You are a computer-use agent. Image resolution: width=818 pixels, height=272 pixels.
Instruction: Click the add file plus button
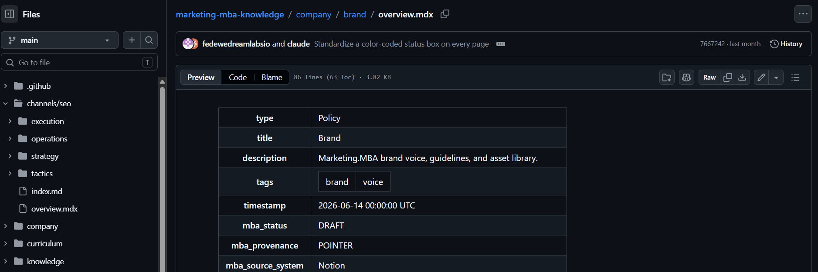click(132, 40)
